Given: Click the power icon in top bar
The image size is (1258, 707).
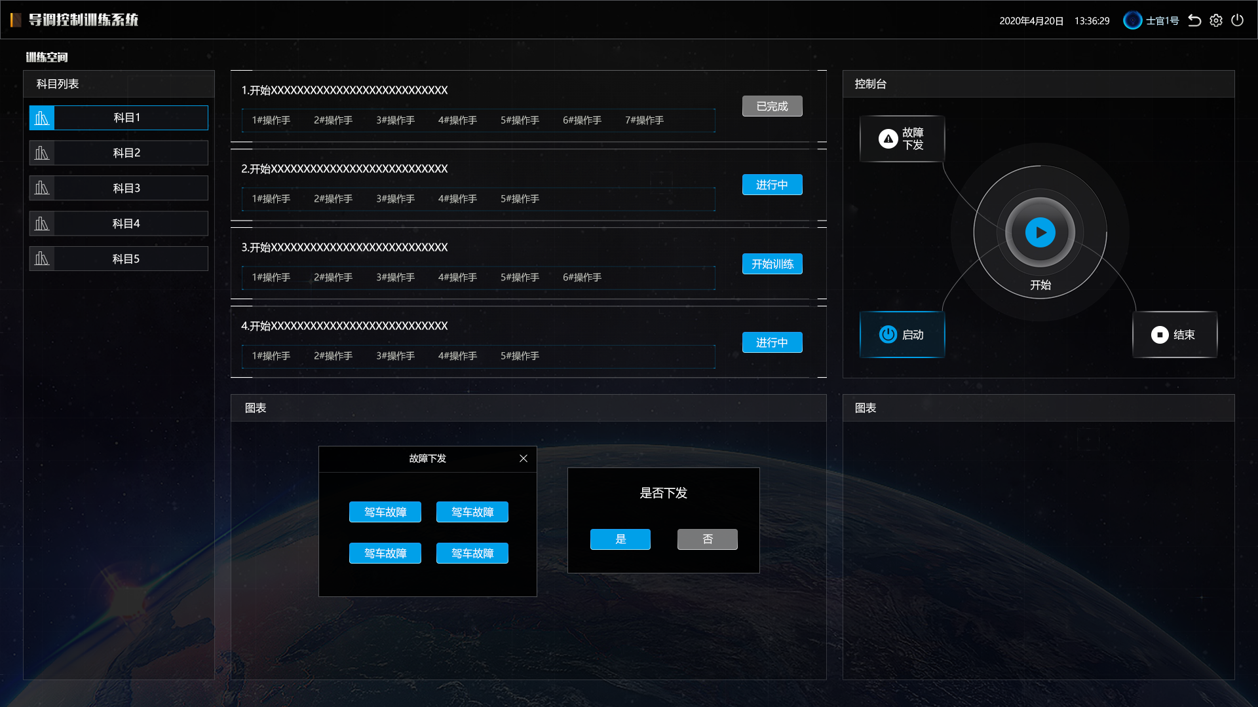Looking at the screenshot, I should click(1237, 20).
